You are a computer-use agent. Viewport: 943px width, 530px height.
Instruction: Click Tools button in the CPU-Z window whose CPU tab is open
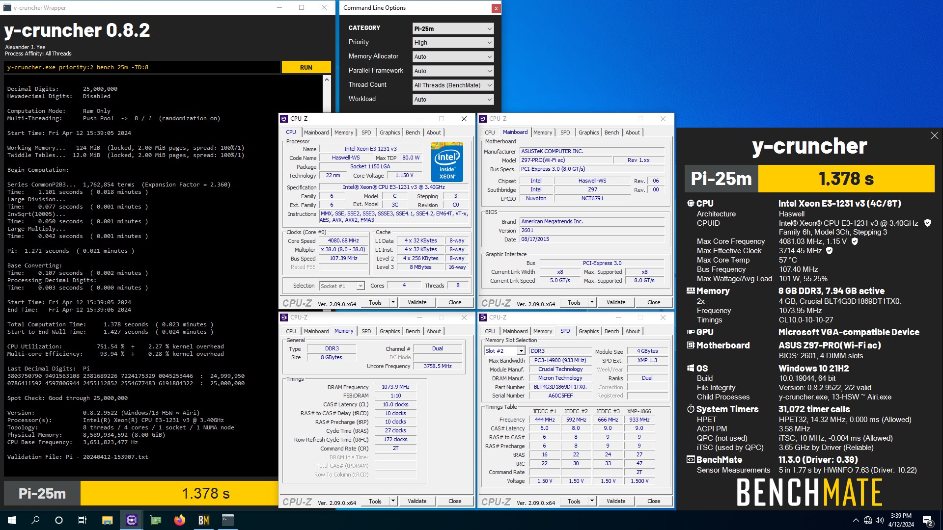[375, 303]
